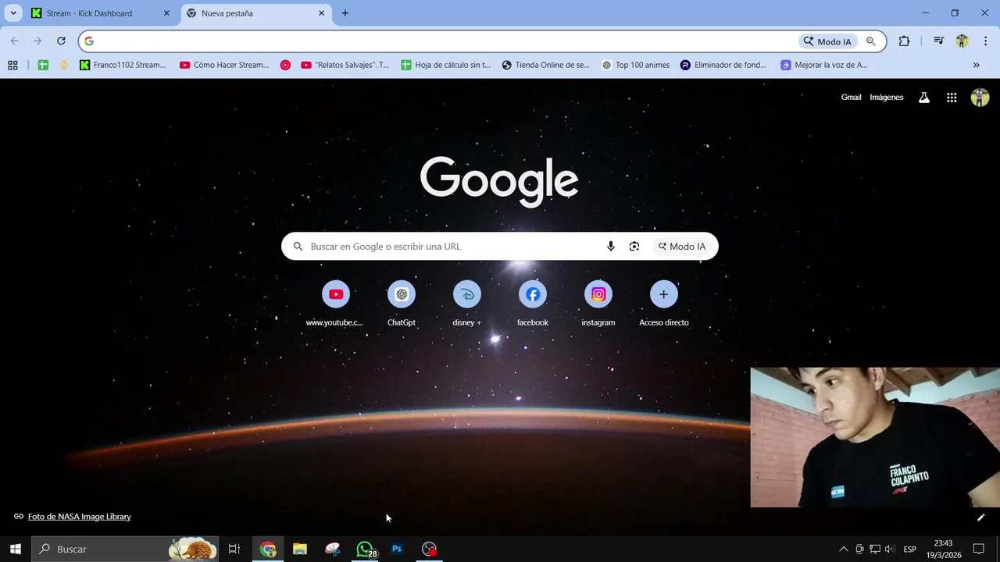The width and height of the screenshot is (1000, 562).
Task: Open the Windows Start menu
Action: click(x=15, y=549)
